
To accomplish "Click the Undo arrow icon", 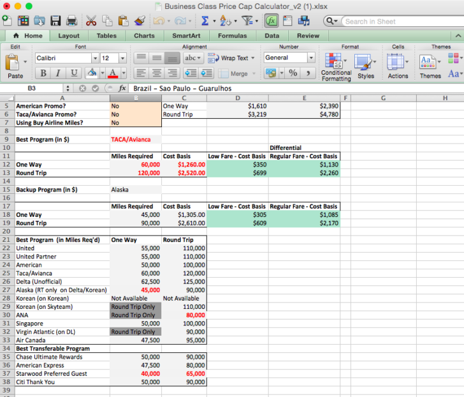I will tap(159, 21).
